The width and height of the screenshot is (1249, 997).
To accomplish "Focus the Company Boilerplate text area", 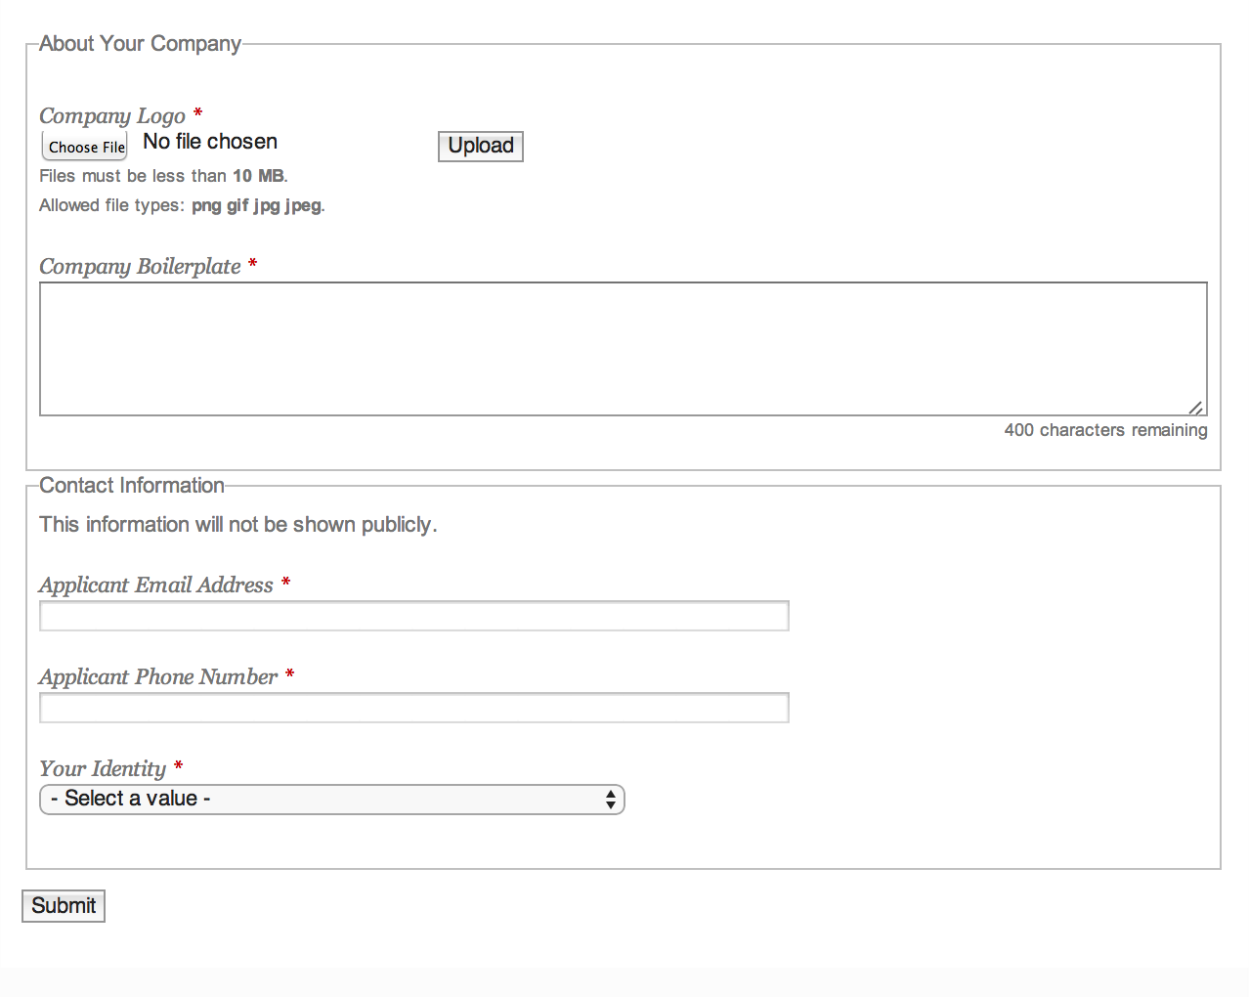I will (x=624, y=349).
